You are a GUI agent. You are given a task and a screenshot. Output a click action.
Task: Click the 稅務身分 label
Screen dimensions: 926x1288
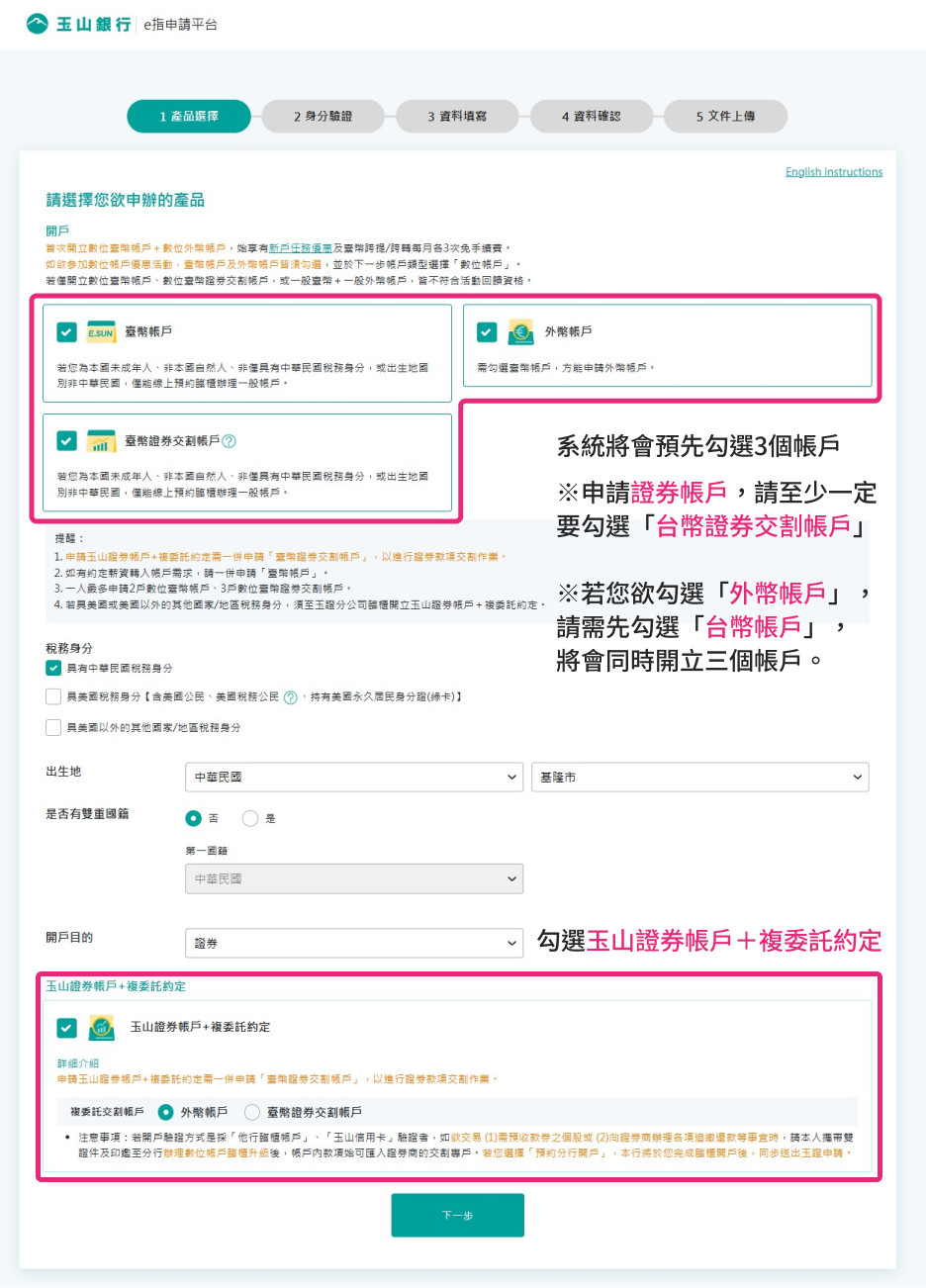(x=69, y=648)
